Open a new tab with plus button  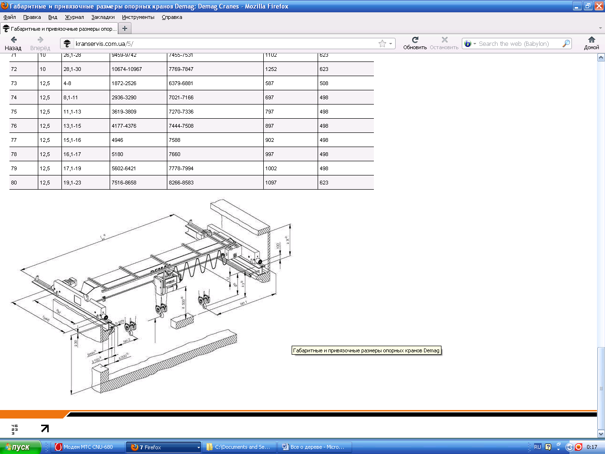click(125, 28)
